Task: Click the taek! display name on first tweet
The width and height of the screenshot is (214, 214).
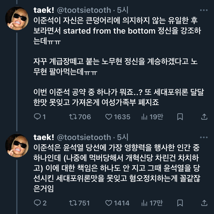Action: tap(44, 10)
